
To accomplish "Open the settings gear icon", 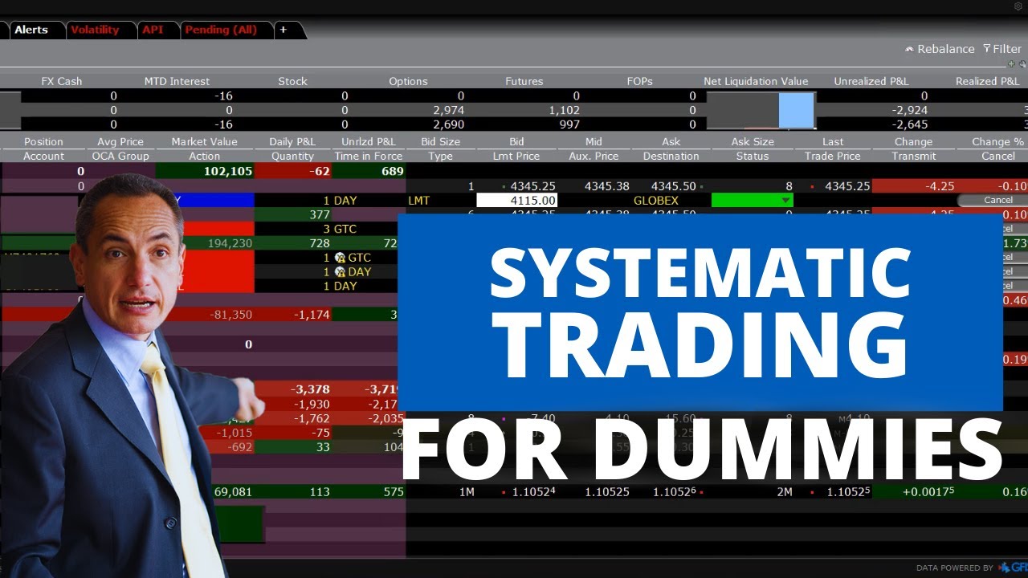I will [x=1018, y=6].
